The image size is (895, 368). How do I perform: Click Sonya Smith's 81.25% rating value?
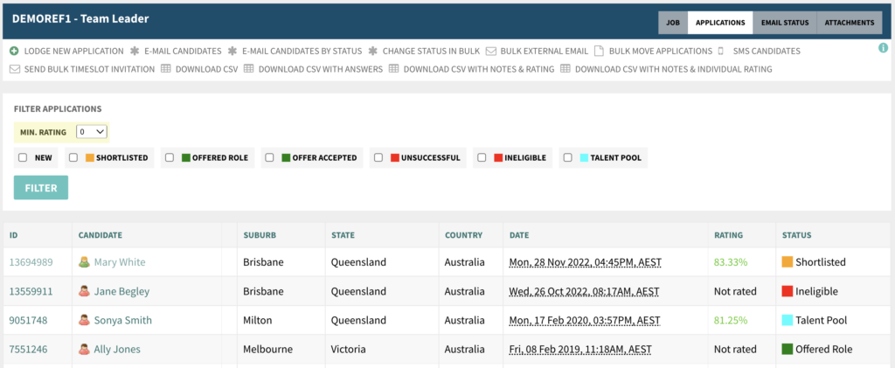pos(730,320)
